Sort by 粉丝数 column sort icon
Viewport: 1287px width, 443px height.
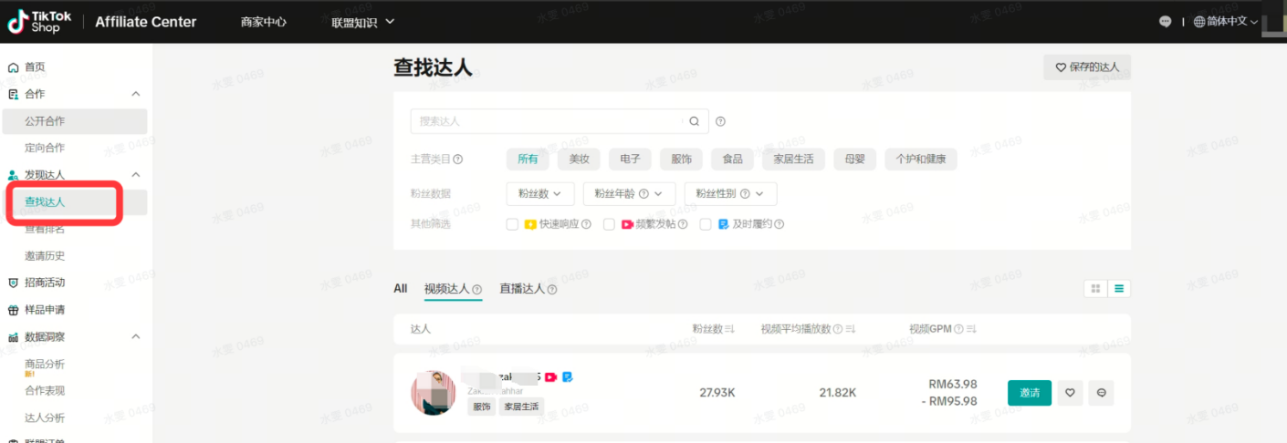(x=730, y=329)
